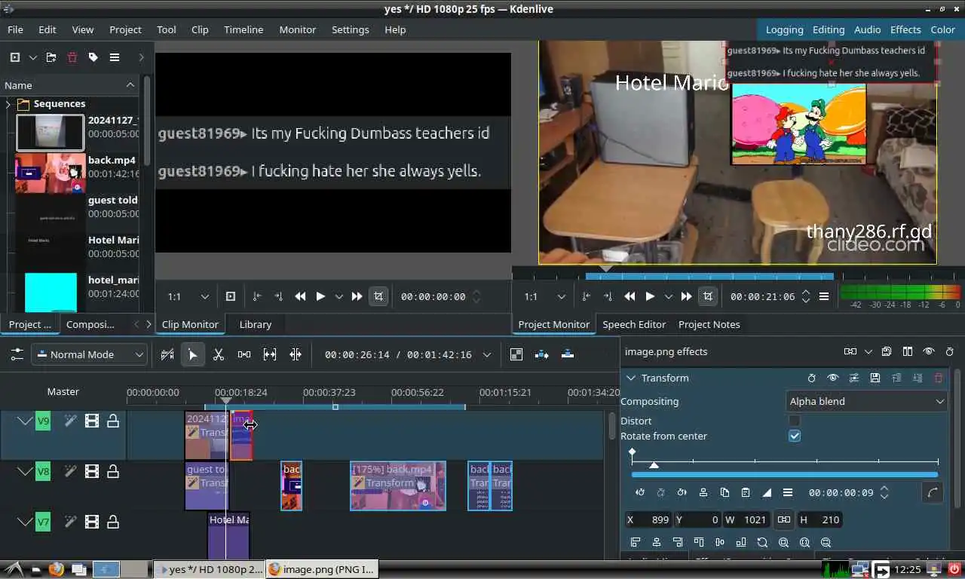965x579 pixels.
Task: Activate the selection arrow tool
Action: pos(193,354)
